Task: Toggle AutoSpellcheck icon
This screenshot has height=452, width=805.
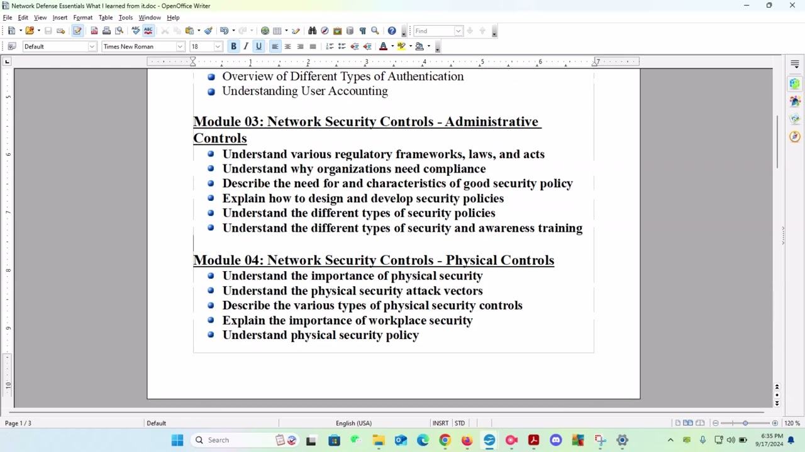Action: 148,31
